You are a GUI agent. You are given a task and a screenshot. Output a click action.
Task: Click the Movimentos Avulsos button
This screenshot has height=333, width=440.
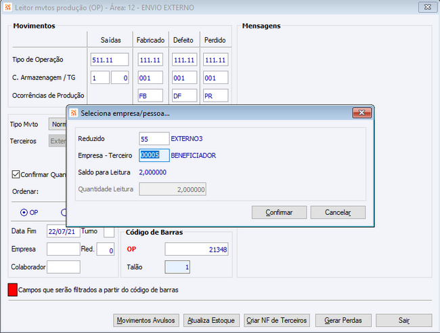click(146, 320)
